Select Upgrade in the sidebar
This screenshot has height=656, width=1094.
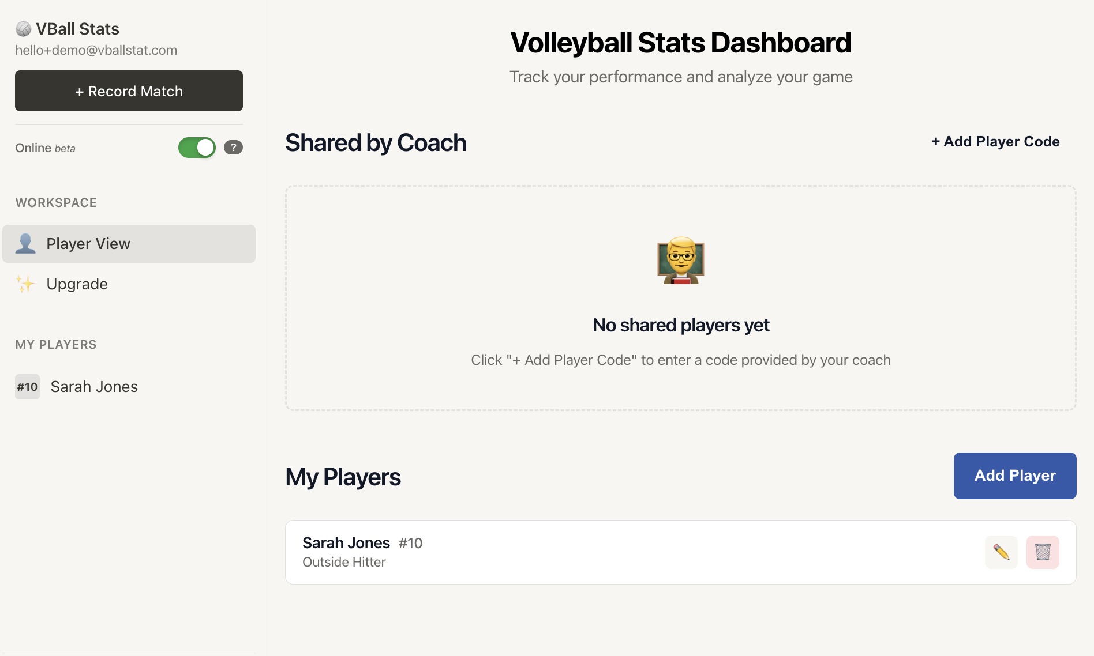pos(77,284)
